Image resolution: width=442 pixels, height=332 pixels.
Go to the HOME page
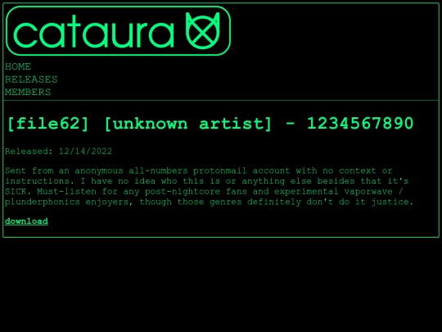[x=18, y=66]
